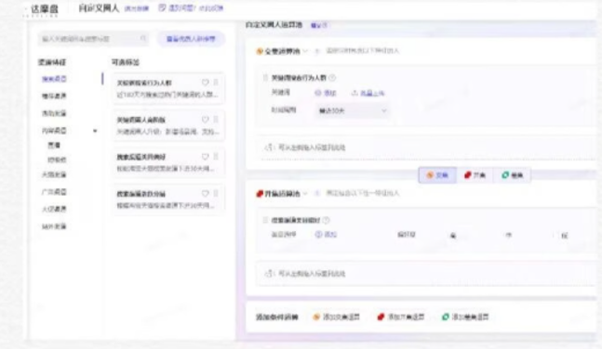Select the first sub-item under the expanded category

click(54, 145)
